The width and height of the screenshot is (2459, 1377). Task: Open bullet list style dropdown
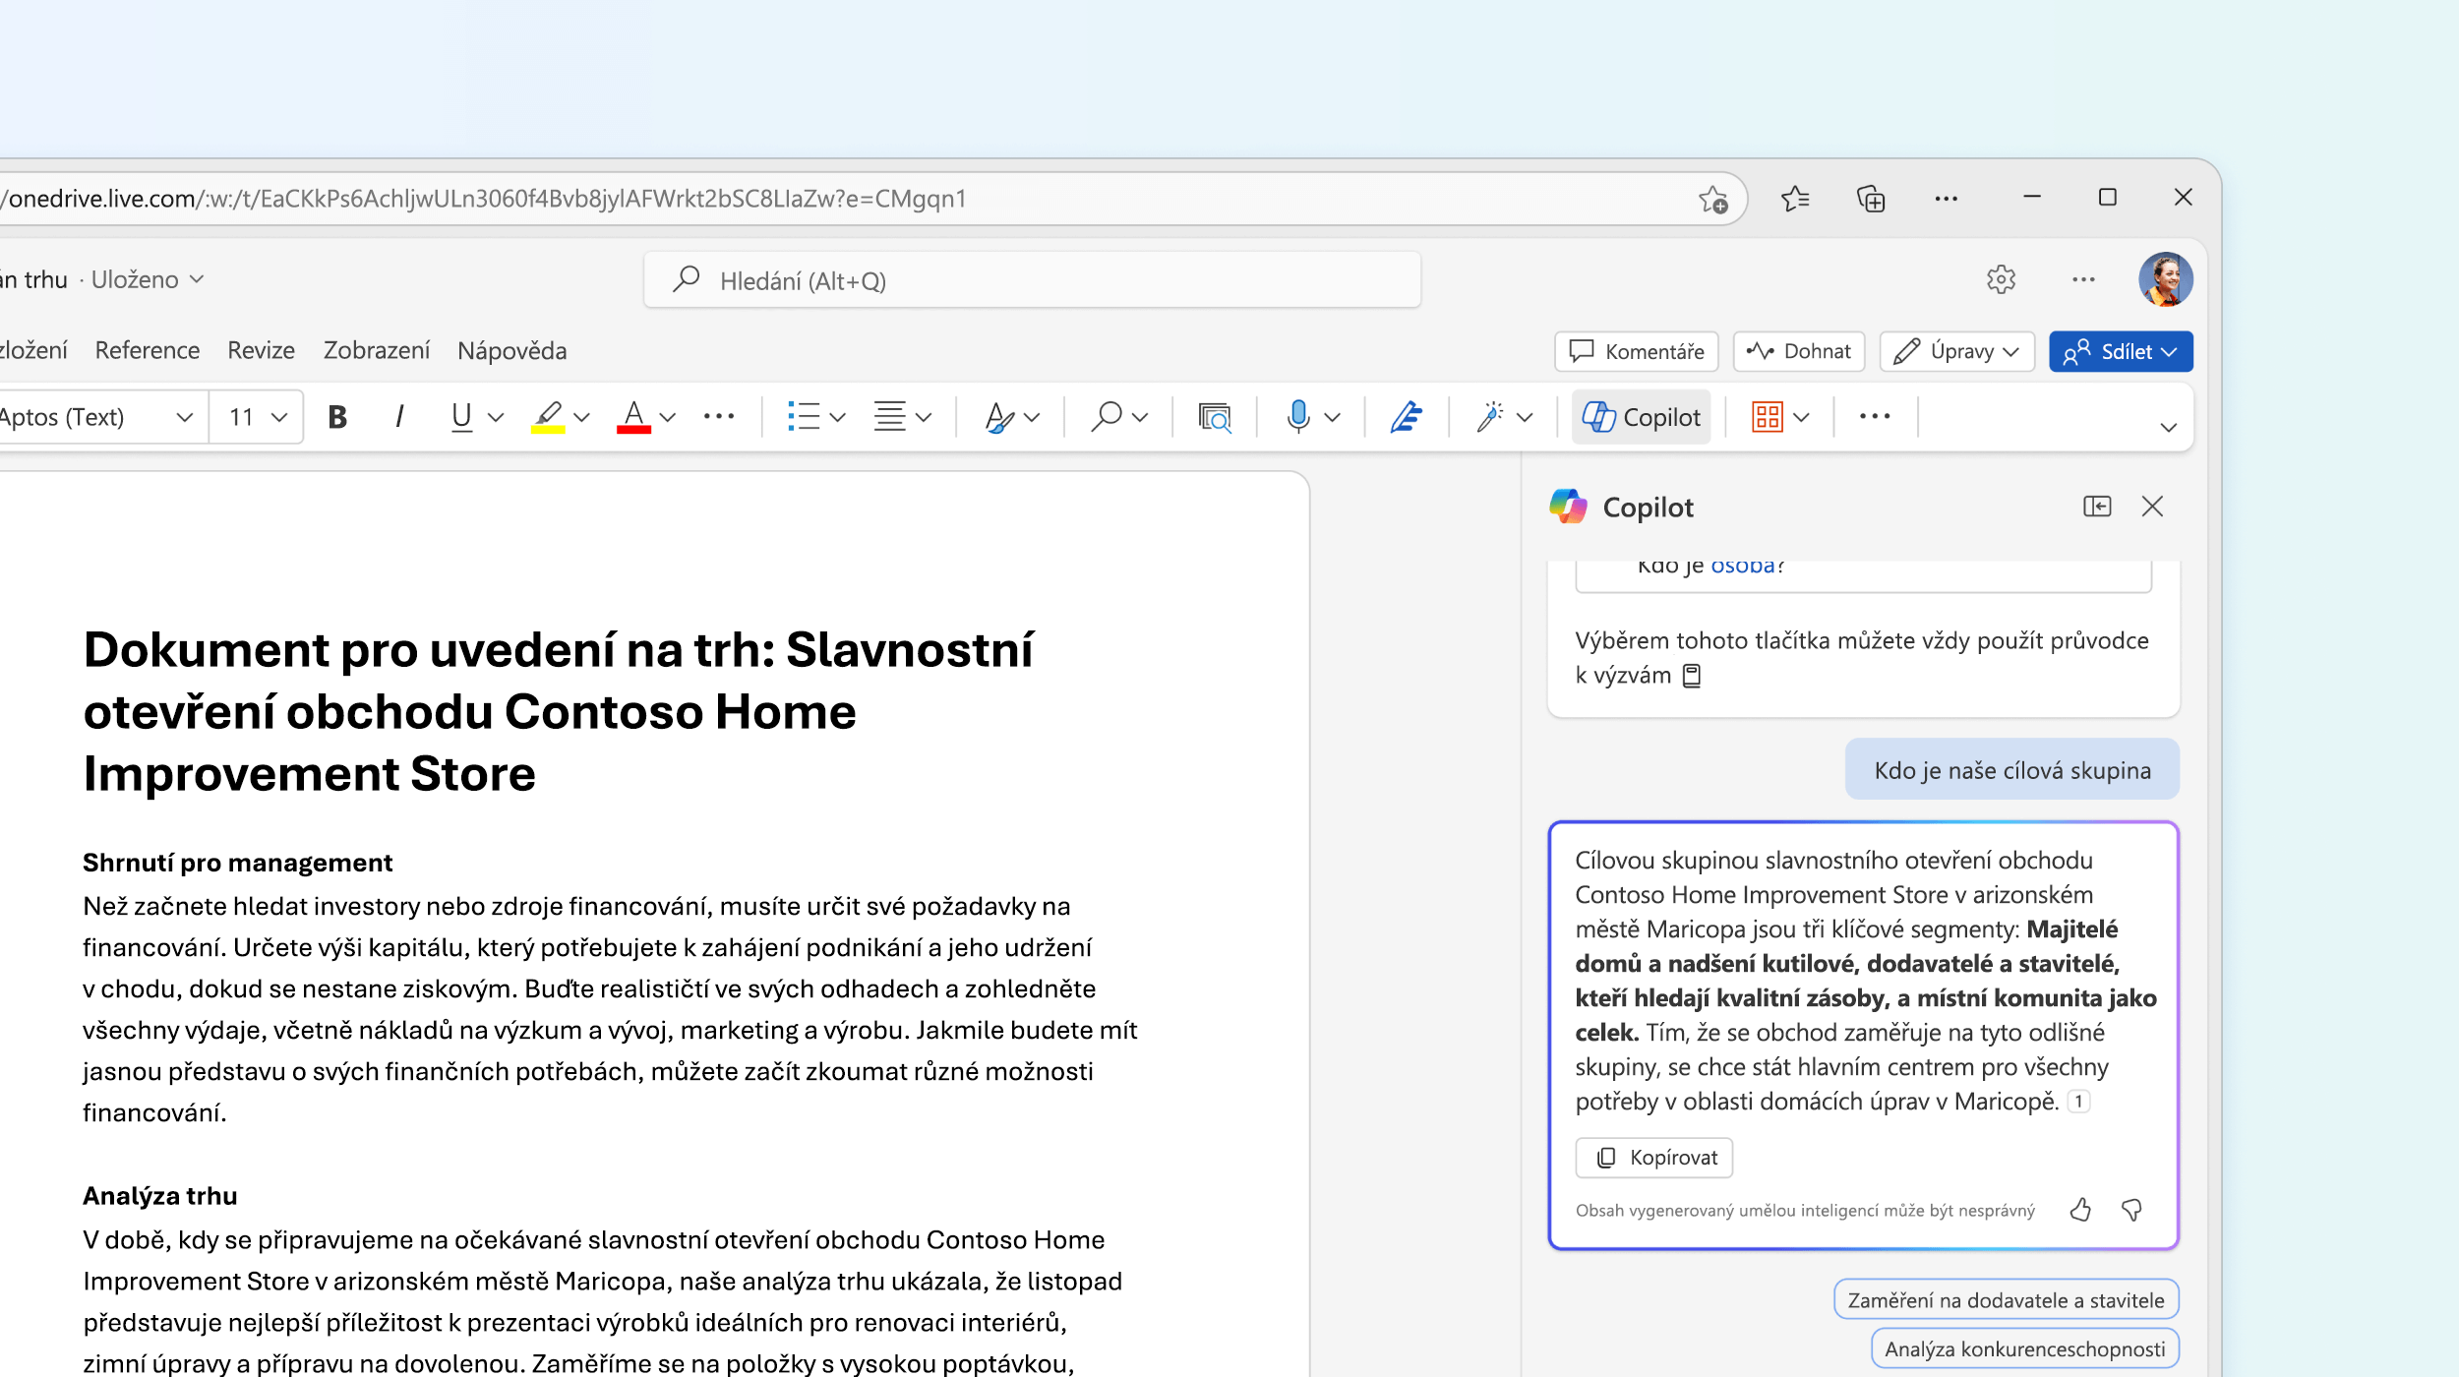pyautogui.click(x=838, y=417)
